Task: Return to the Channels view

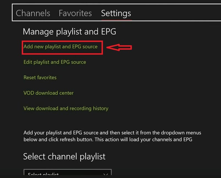Action: click(x=33, y=13)
